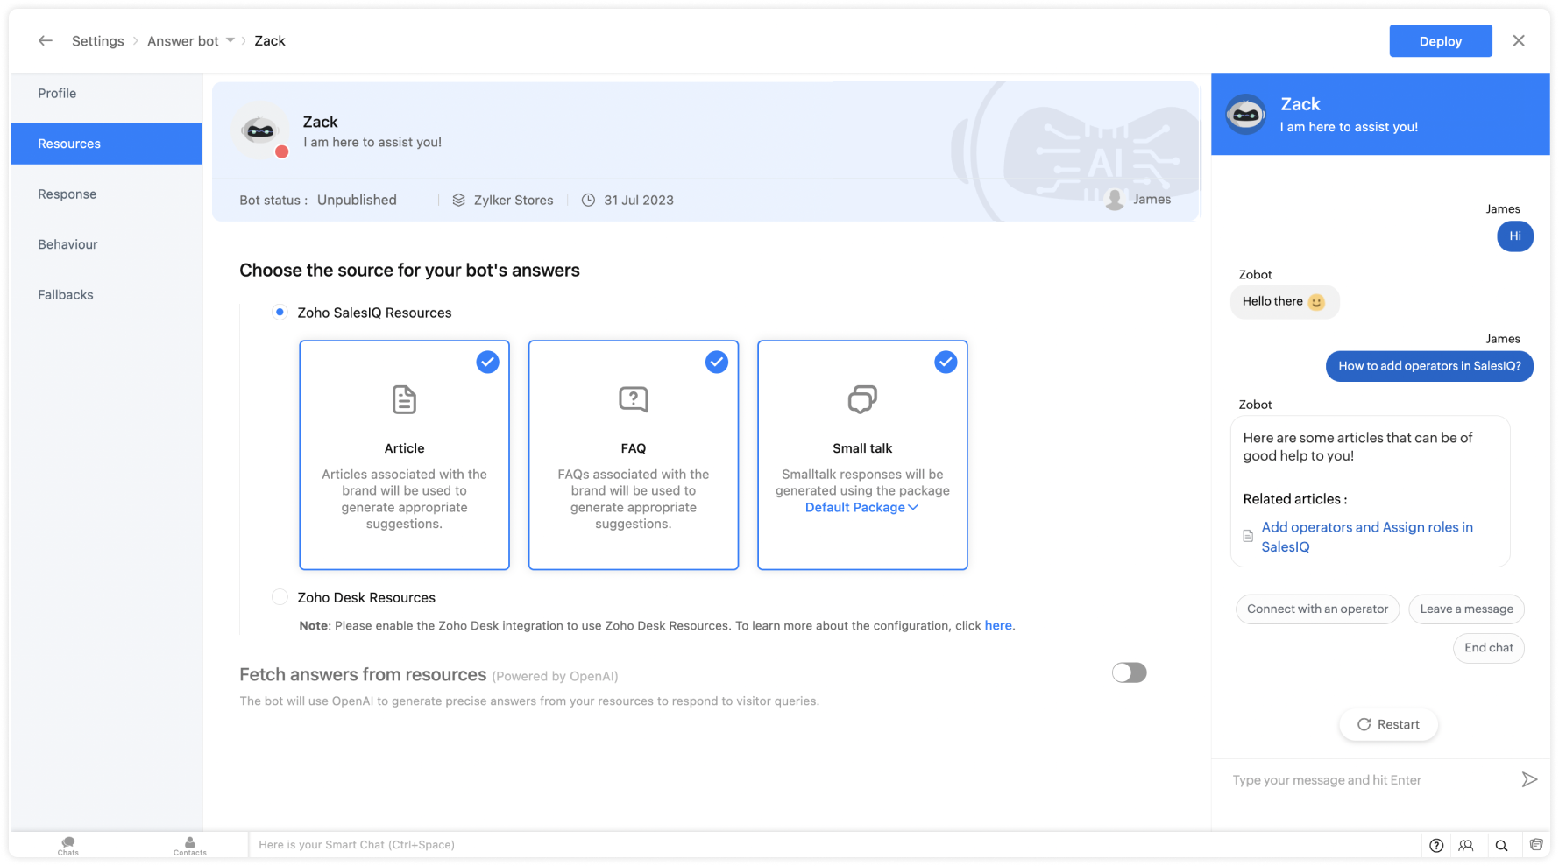Click the rightmost icon in the bottom bar
Viewport: 1559px width, 866px height.
coord(1536,845)
